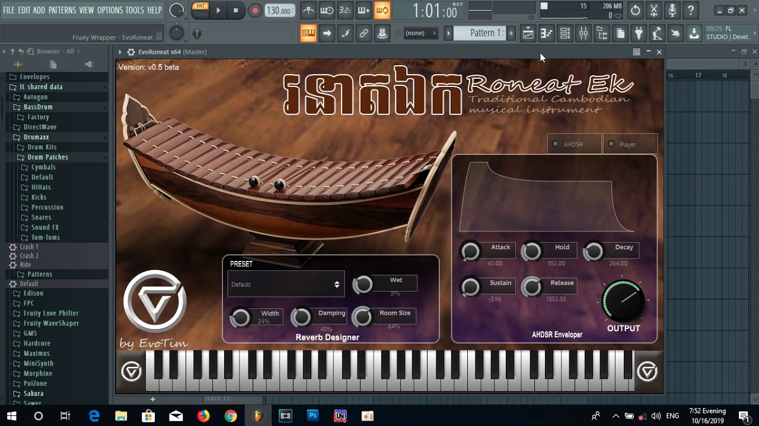Image resolution: width=759 pixels, height=426 pixels.
Task: Toggle the overdub icon left of loop recording
Action: 363,10
